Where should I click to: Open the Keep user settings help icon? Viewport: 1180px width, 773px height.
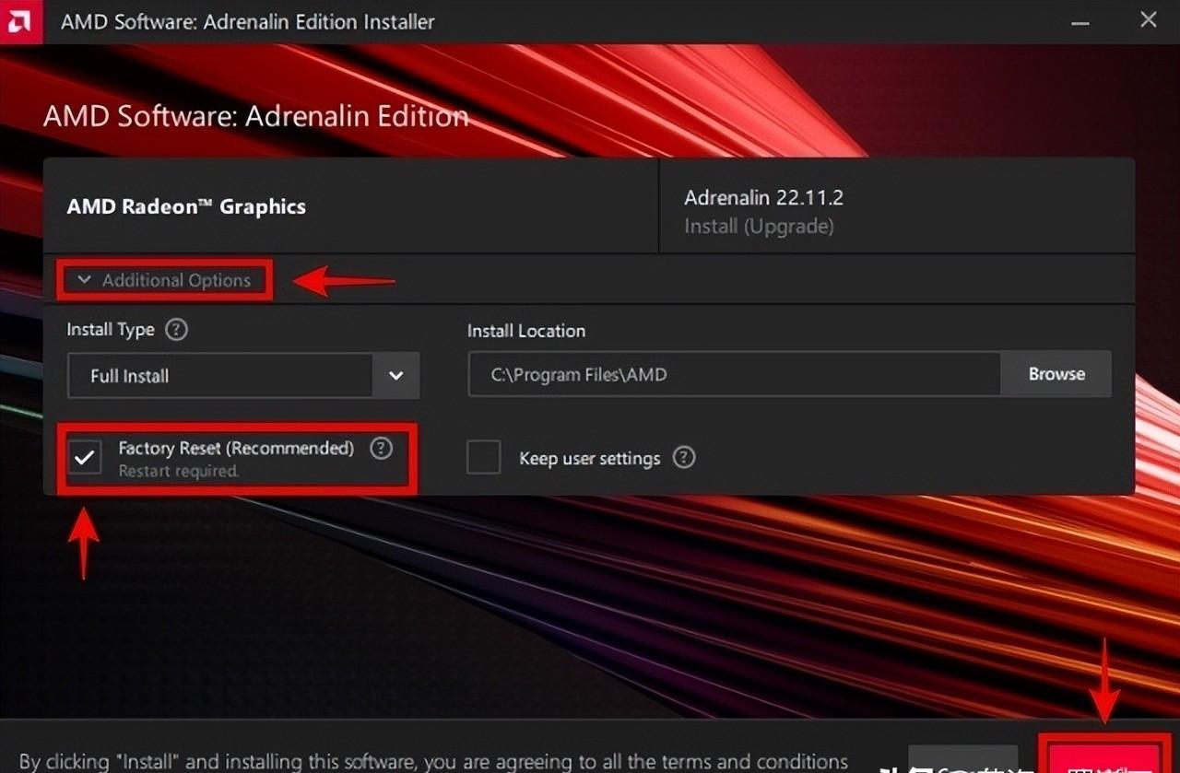point(683,457)
